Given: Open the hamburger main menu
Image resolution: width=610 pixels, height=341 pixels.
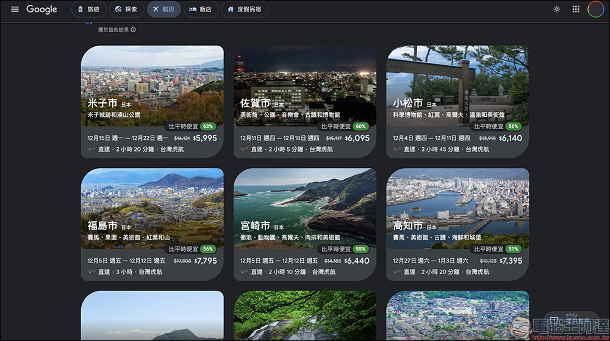Looking at the screenshot, I should coord(15,9).
